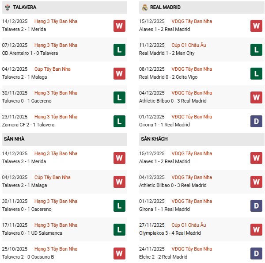Click Cúp Tây Ban Nha link on 04/12 Malaga match
Screen dimensions: 265x263
(52, 69)
